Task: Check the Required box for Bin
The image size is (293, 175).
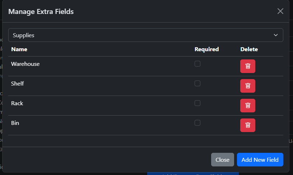Action: (197, 123)
